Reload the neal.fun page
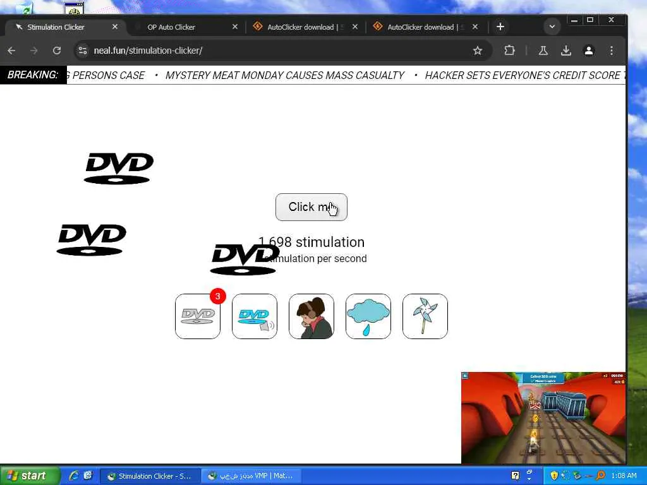The height and width of the screenshot is (485, 647). [56, 51]
